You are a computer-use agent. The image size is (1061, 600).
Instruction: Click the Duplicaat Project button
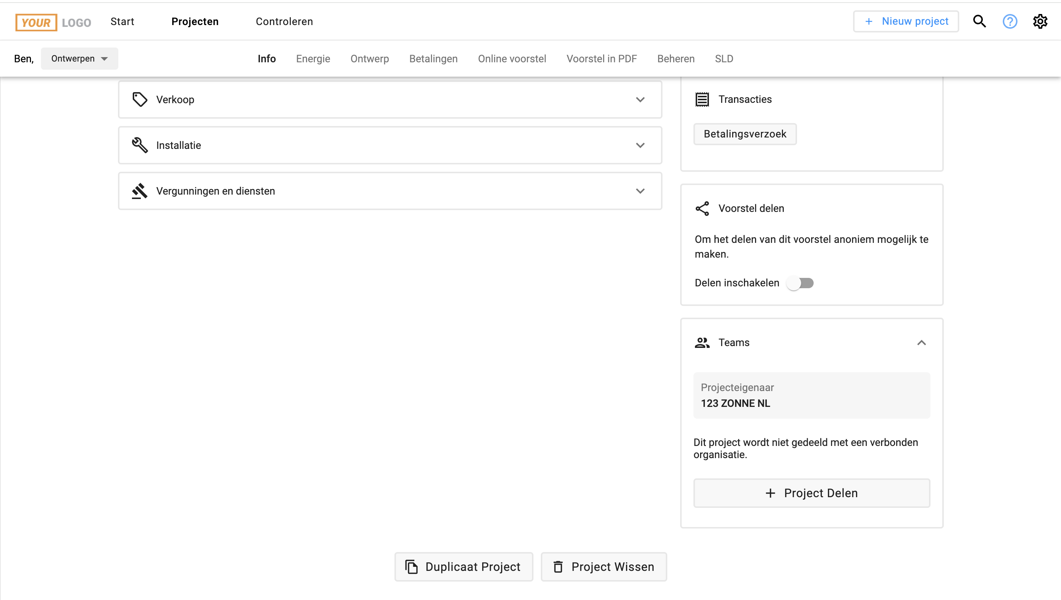coord(464,566)
